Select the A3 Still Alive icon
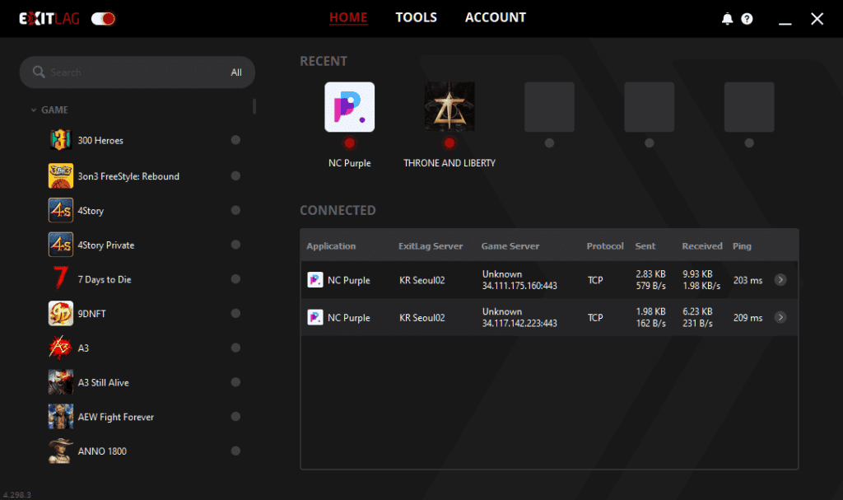The height and width of the screenshot is (500, 843). coord(61,382)
